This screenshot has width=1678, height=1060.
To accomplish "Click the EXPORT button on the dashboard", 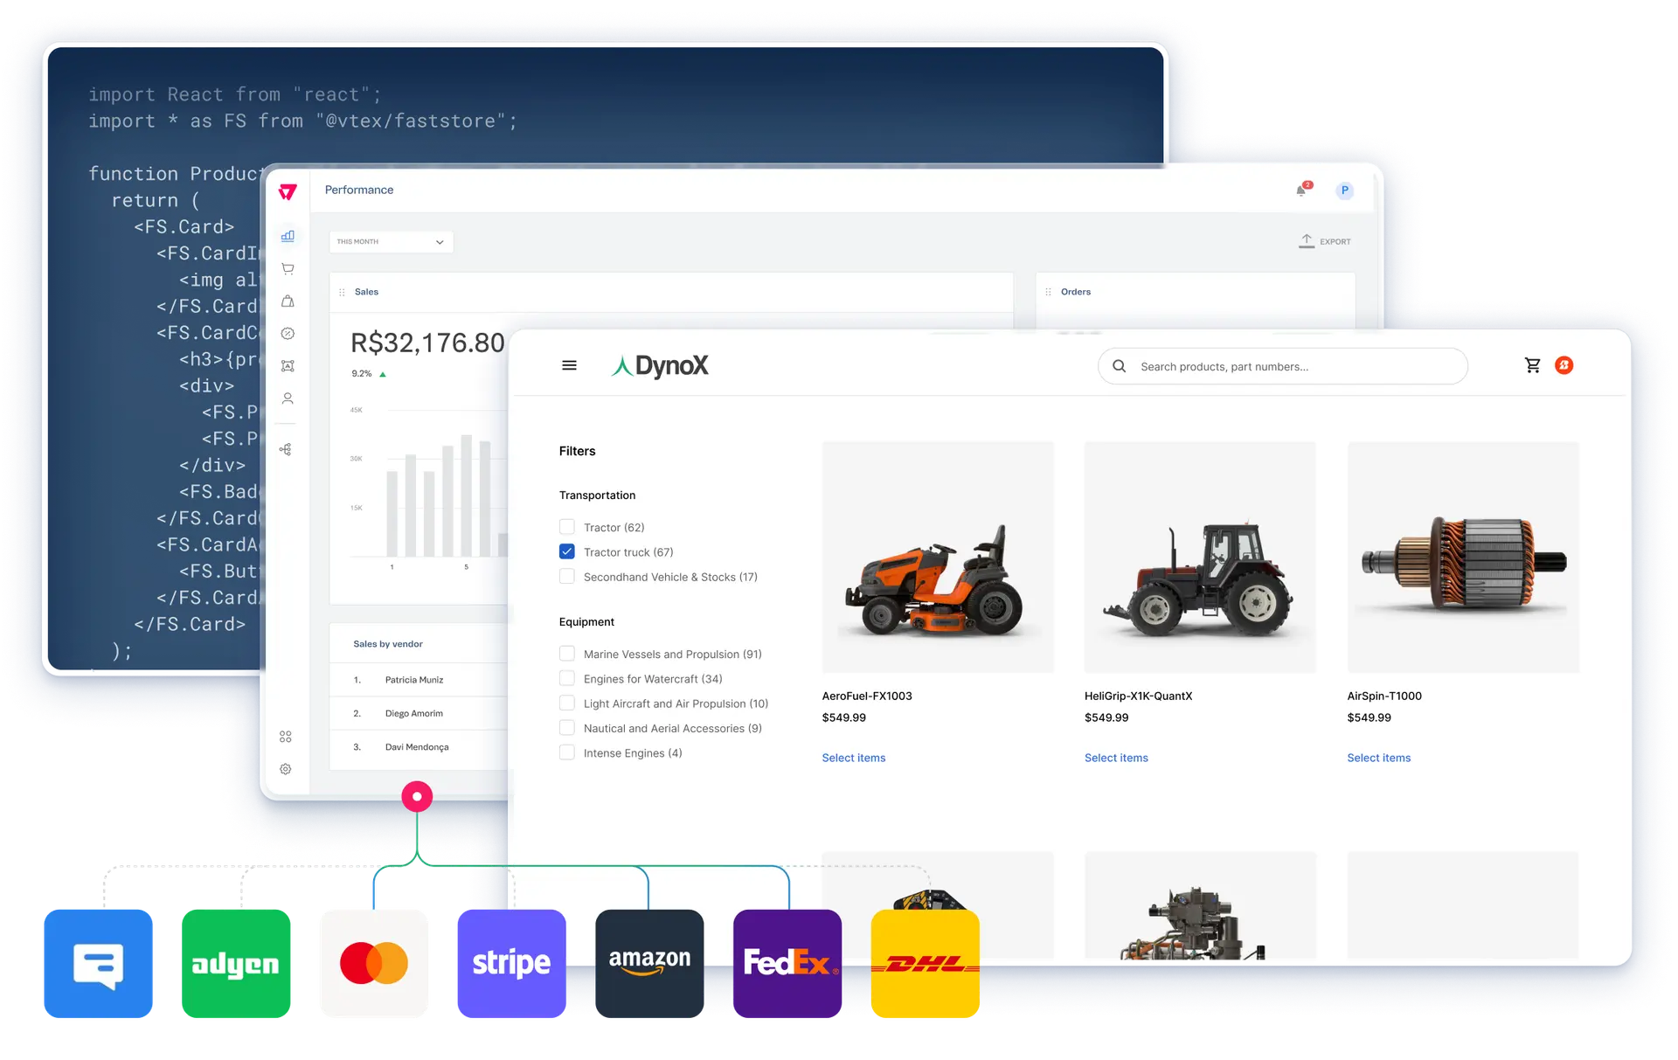I will tap(1325, 241).
